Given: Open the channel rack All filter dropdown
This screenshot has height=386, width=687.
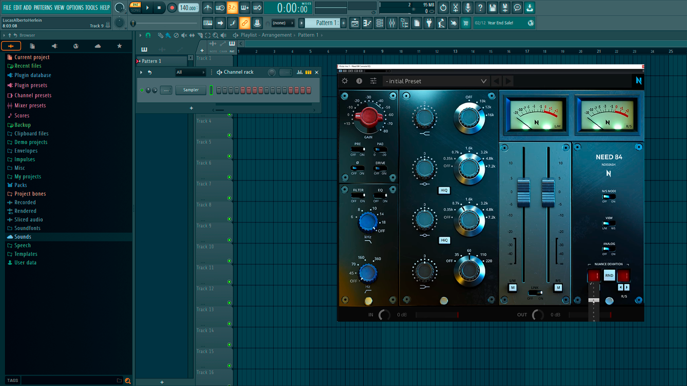Looking at the screenshot, I should point(190,72).
